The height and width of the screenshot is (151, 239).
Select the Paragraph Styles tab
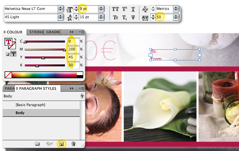point(37,88)
